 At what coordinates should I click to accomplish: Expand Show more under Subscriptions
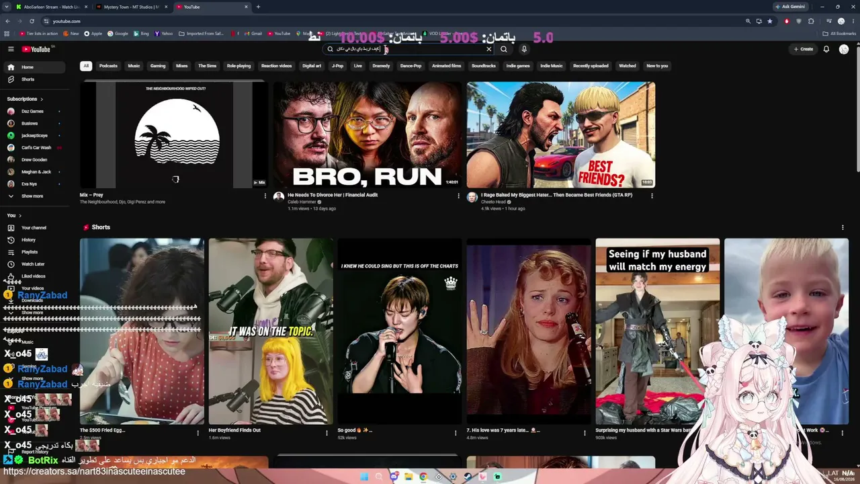click(35, 196)
